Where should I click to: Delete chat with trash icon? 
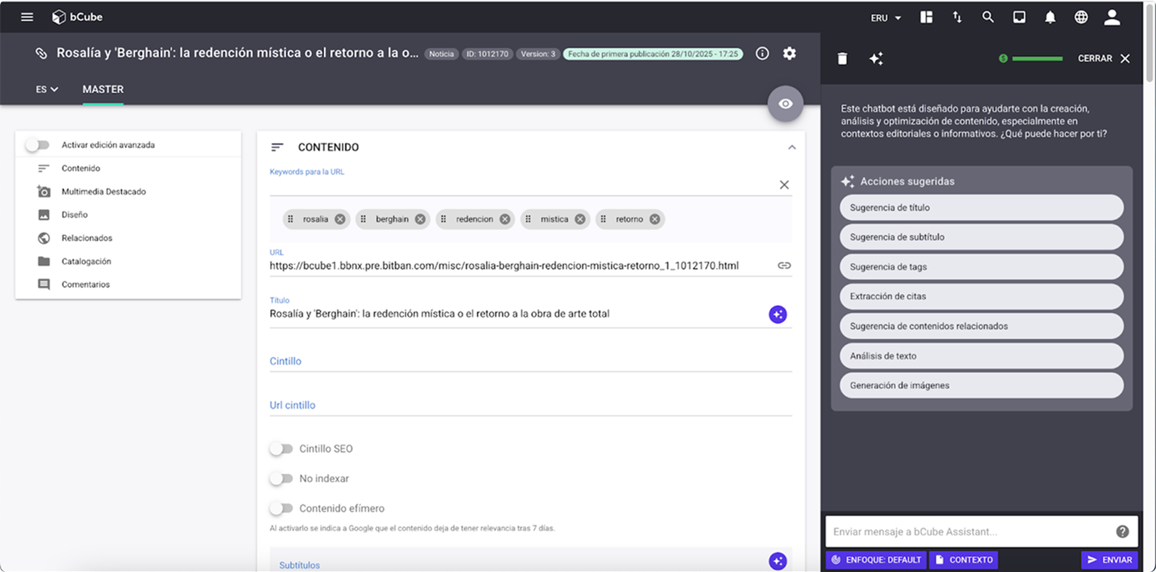tap(842, 59)
